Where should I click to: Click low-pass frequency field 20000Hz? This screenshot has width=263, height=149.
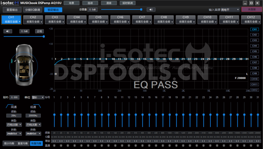tap(33, 116)
